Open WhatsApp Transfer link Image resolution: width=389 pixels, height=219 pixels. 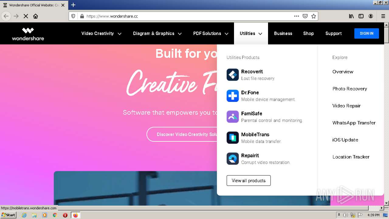pos(354,123)
